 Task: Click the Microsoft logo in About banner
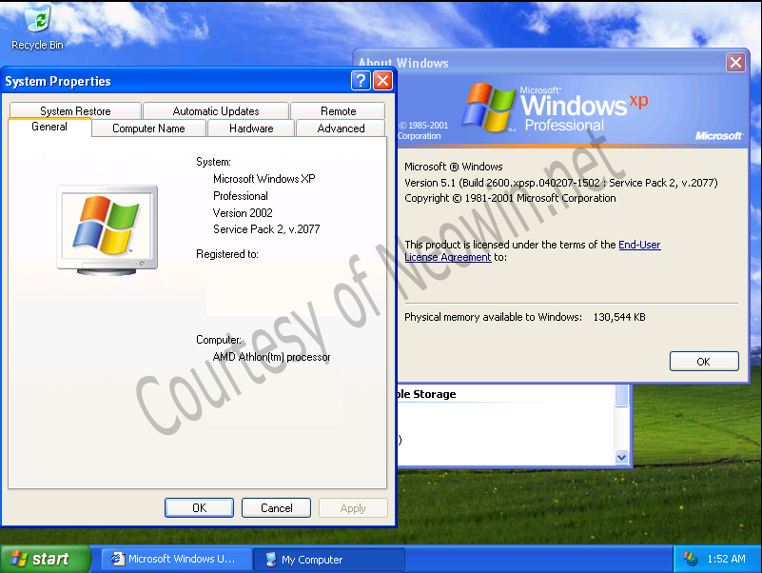tap(718, 136)
